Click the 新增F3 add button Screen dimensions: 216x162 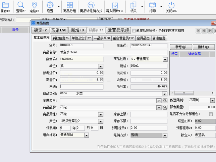point(77,30)
